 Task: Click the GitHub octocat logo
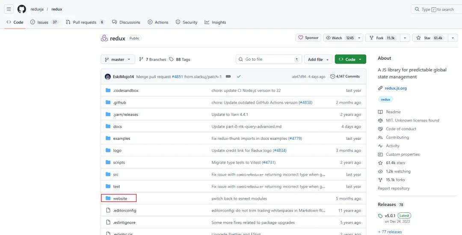(x=22, y=9)
